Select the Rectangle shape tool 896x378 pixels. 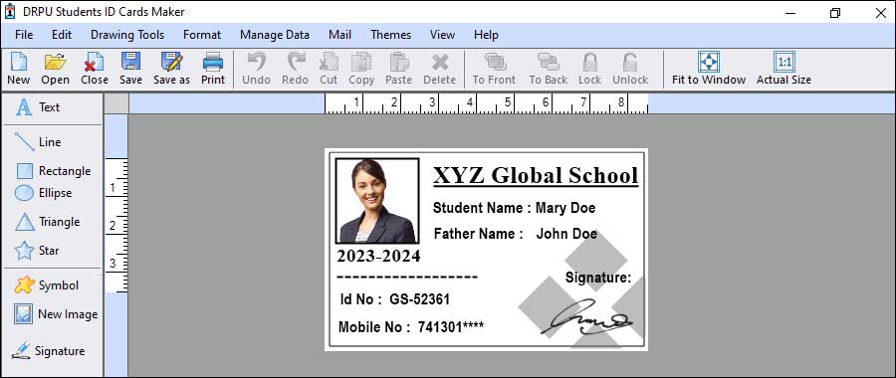tap(53, 171)
